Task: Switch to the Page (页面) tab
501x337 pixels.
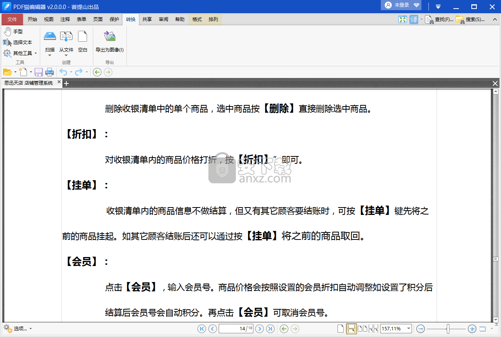Action: pyautogui.click(x=98, y=19)
